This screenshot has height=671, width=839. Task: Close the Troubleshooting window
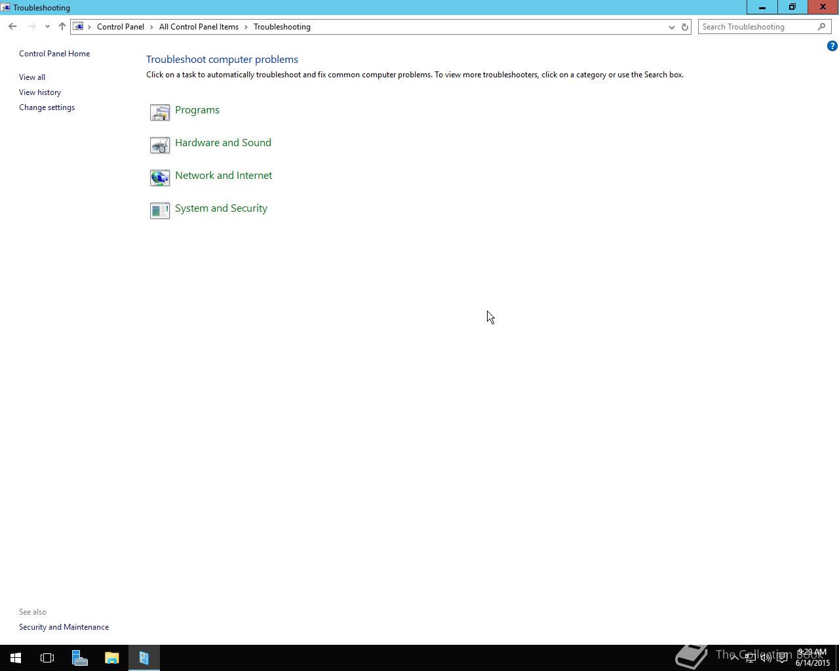[x=823, y=7]
